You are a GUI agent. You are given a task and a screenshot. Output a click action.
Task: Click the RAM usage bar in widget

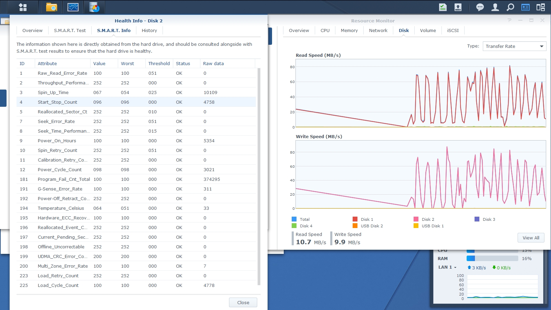(492, 258)
